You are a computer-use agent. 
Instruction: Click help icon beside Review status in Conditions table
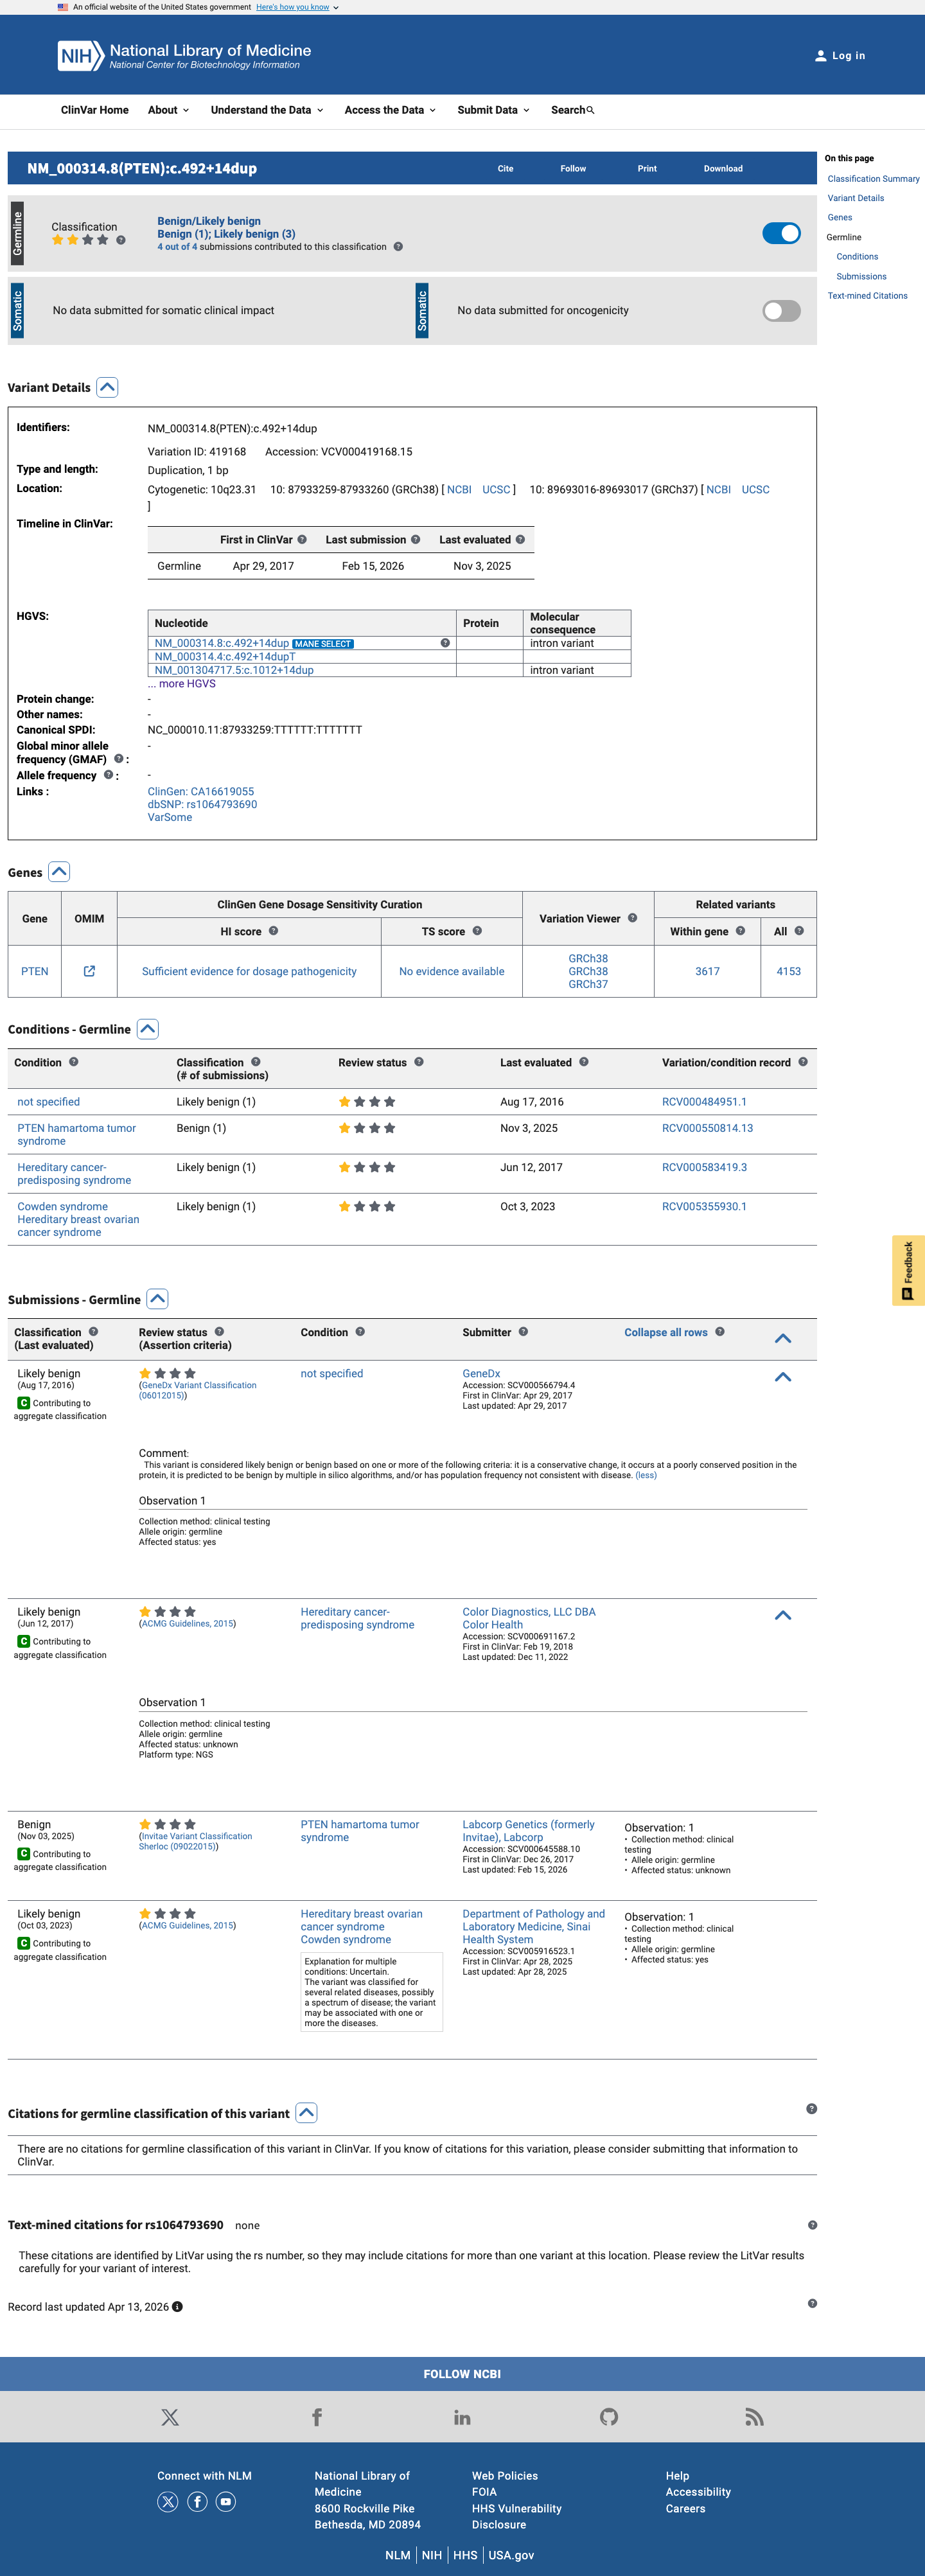(x=419, y=1062)
